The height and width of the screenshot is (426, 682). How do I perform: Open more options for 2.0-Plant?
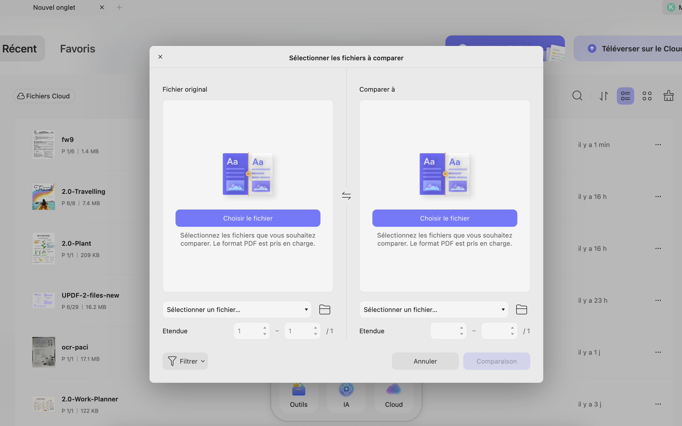point(658,248)
